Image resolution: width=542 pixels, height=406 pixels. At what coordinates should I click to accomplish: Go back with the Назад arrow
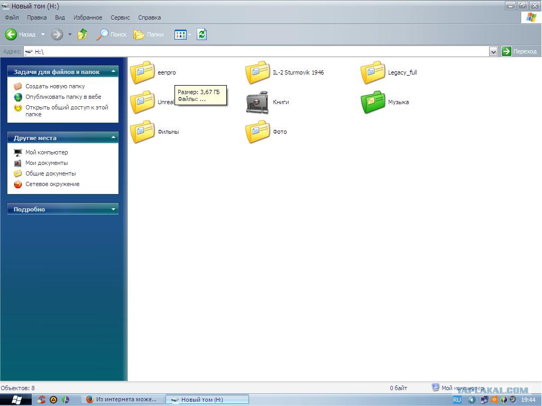click(x=20, y=34)
